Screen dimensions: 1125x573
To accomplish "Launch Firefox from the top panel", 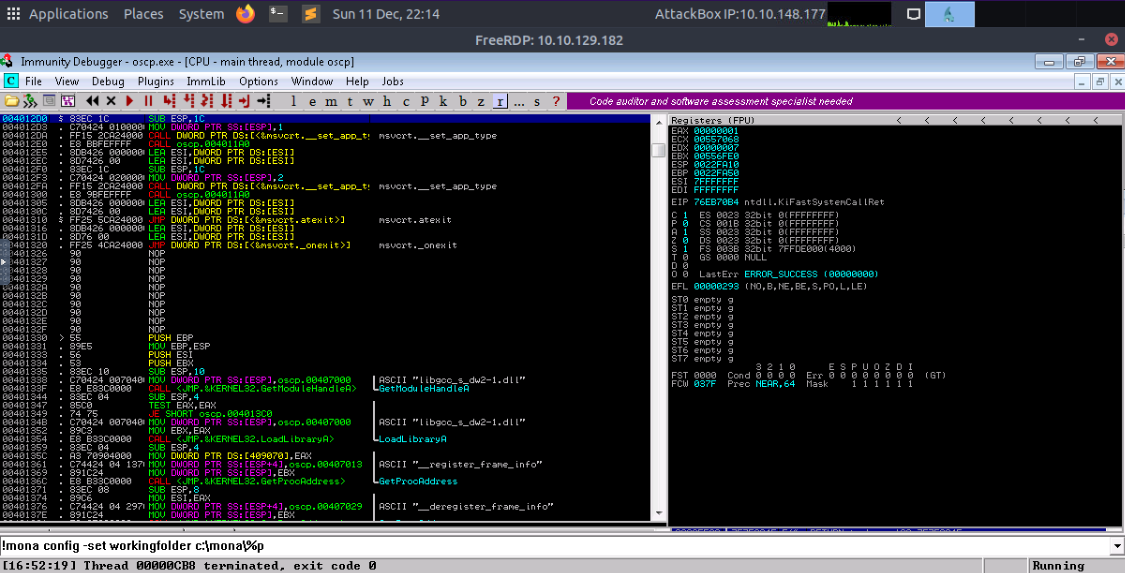I will (x=246, y=14).
